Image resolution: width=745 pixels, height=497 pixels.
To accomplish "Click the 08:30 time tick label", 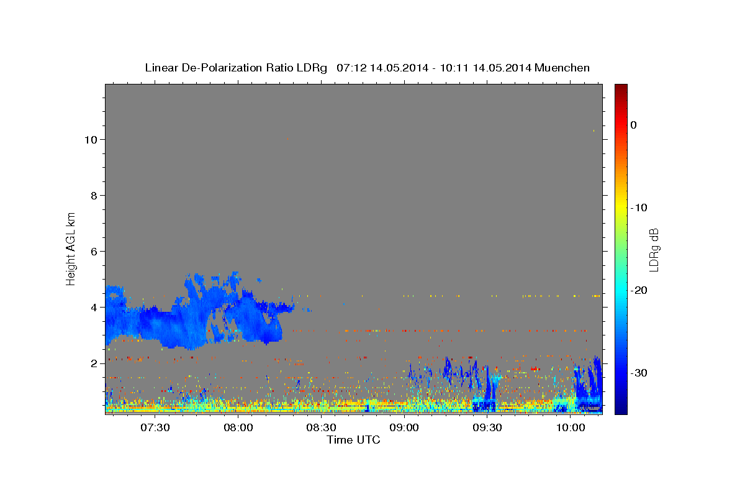I will coord(321,428).
